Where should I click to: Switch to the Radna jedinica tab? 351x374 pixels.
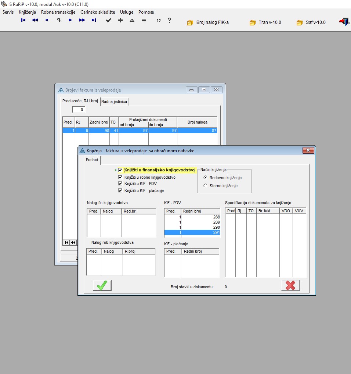pos(114,101)
